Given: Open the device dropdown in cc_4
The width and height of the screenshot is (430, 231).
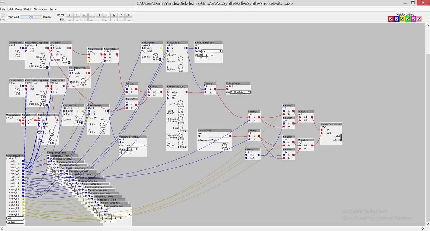Looking at the screenshot, I should 212,51.
